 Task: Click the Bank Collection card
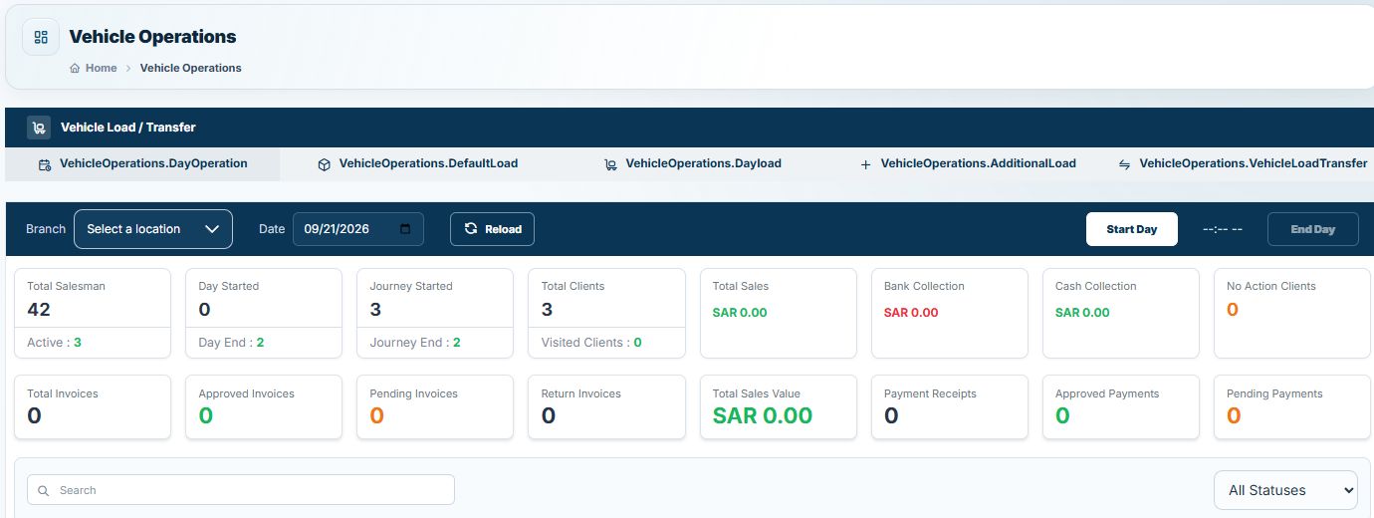[x=950, y=313]
